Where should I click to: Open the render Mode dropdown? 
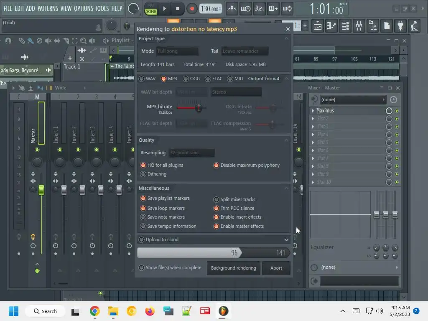click(x=177, y=51)
